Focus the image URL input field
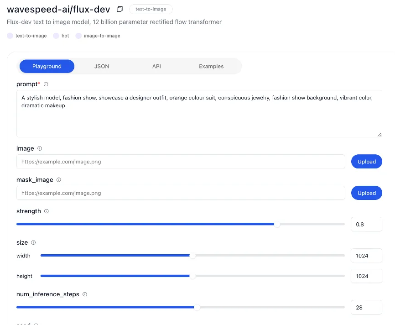The height and width of the screenshot is (325, 395). click(x=181, y=162)
